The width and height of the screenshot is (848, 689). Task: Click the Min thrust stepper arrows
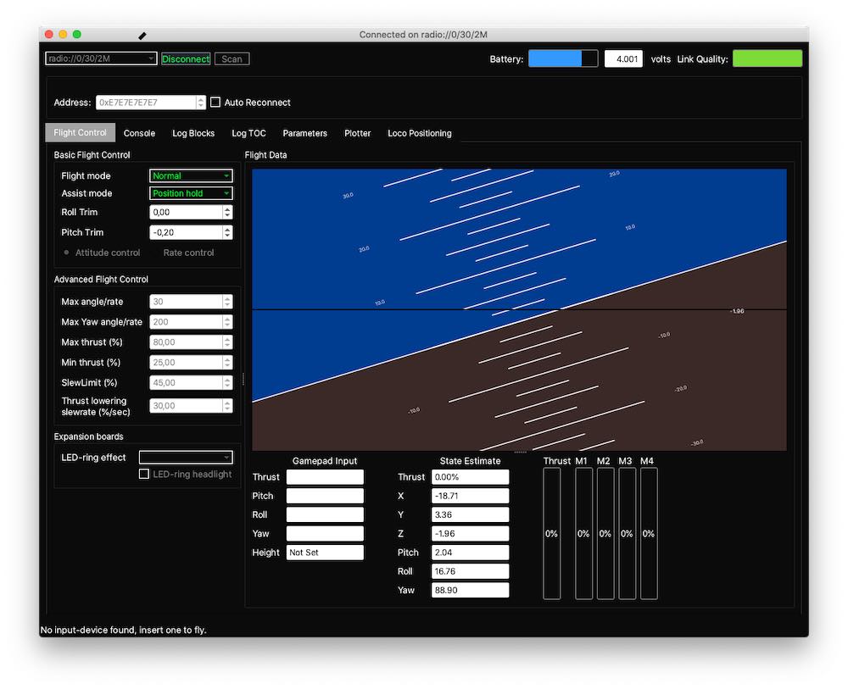pos(227,362)
